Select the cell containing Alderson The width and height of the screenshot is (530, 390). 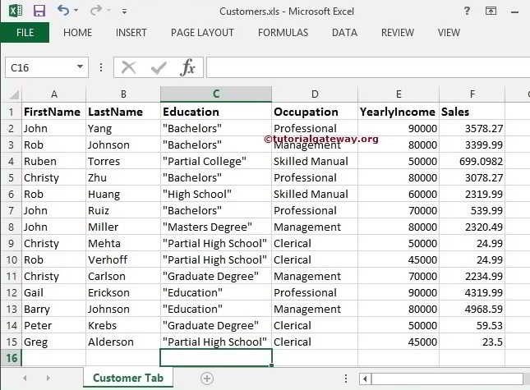pos(123,342)
